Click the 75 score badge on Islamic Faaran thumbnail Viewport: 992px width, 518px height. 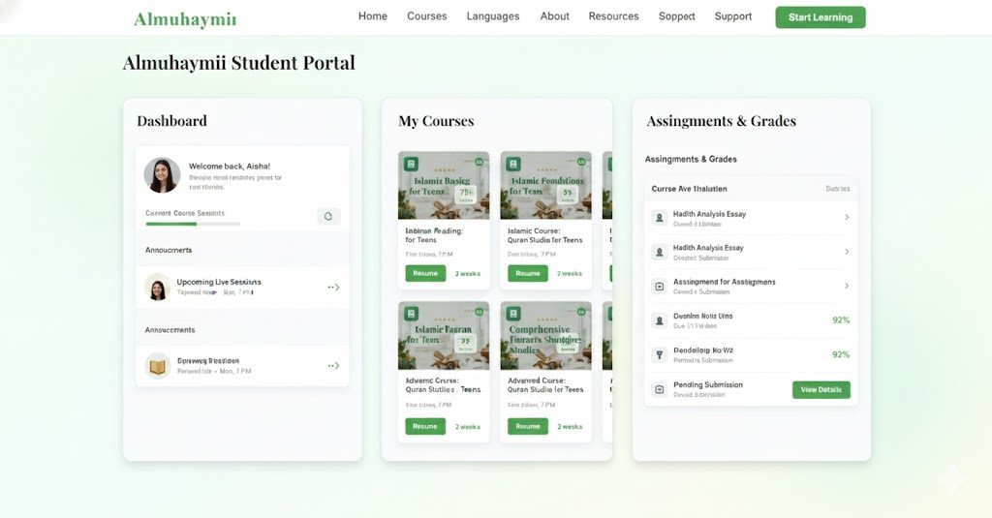[465, 344]
